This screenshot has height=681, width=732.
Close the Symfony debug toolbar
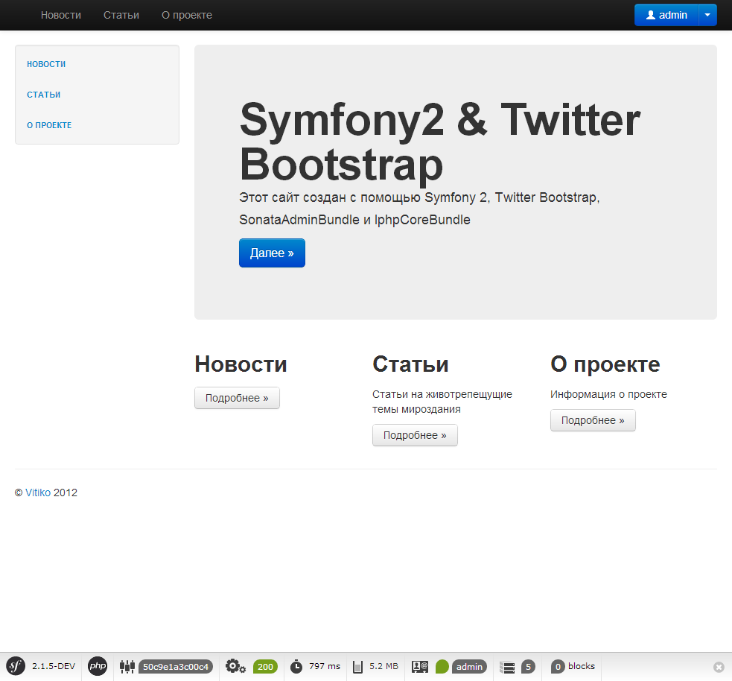coord(719,667)
